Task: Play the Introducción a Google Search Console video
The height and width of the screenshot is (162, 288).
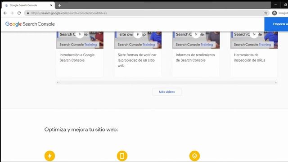Action: point(80,35)
